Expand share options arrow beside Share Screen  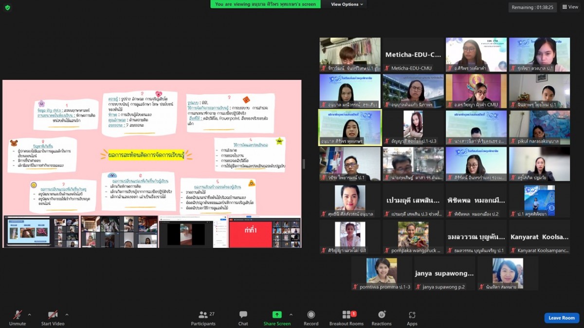pyautogui.click(x=291, y=314)
